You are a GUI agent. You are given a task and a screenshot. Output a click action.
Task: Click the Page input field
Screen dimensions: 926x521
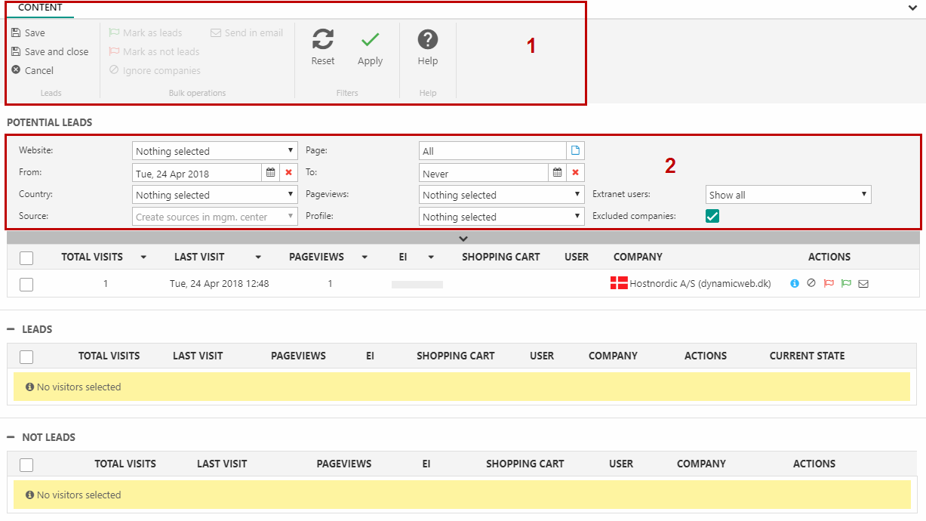pos(492,151)
